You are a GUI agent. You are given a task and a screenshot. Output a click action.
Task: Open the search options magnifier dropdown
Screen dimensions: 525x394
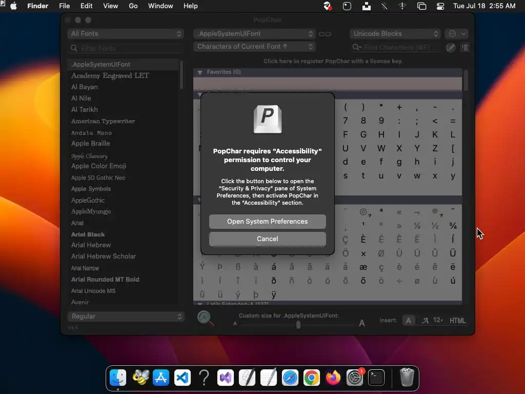pyautogui.click(x=357, y=47)
